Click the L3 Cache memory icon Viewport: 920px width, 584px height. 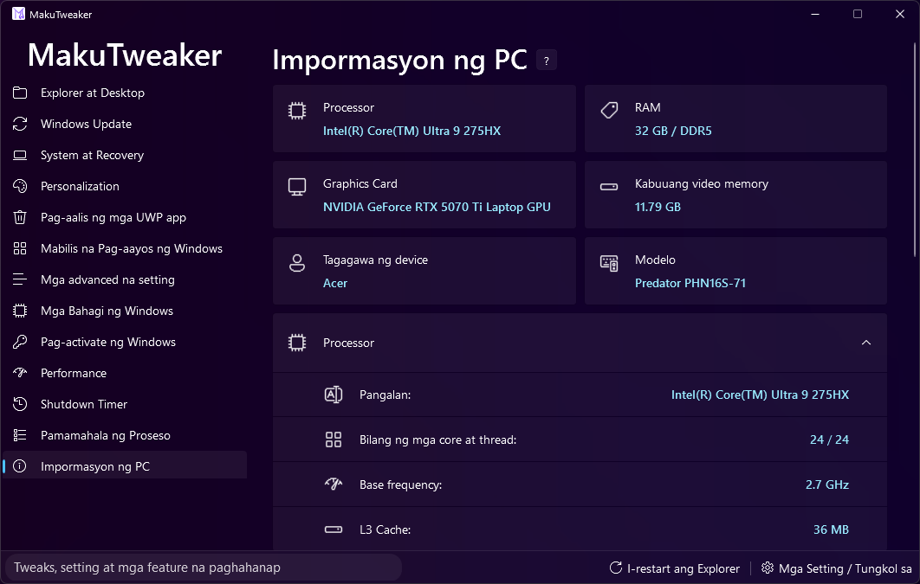(x=334, y=529)
